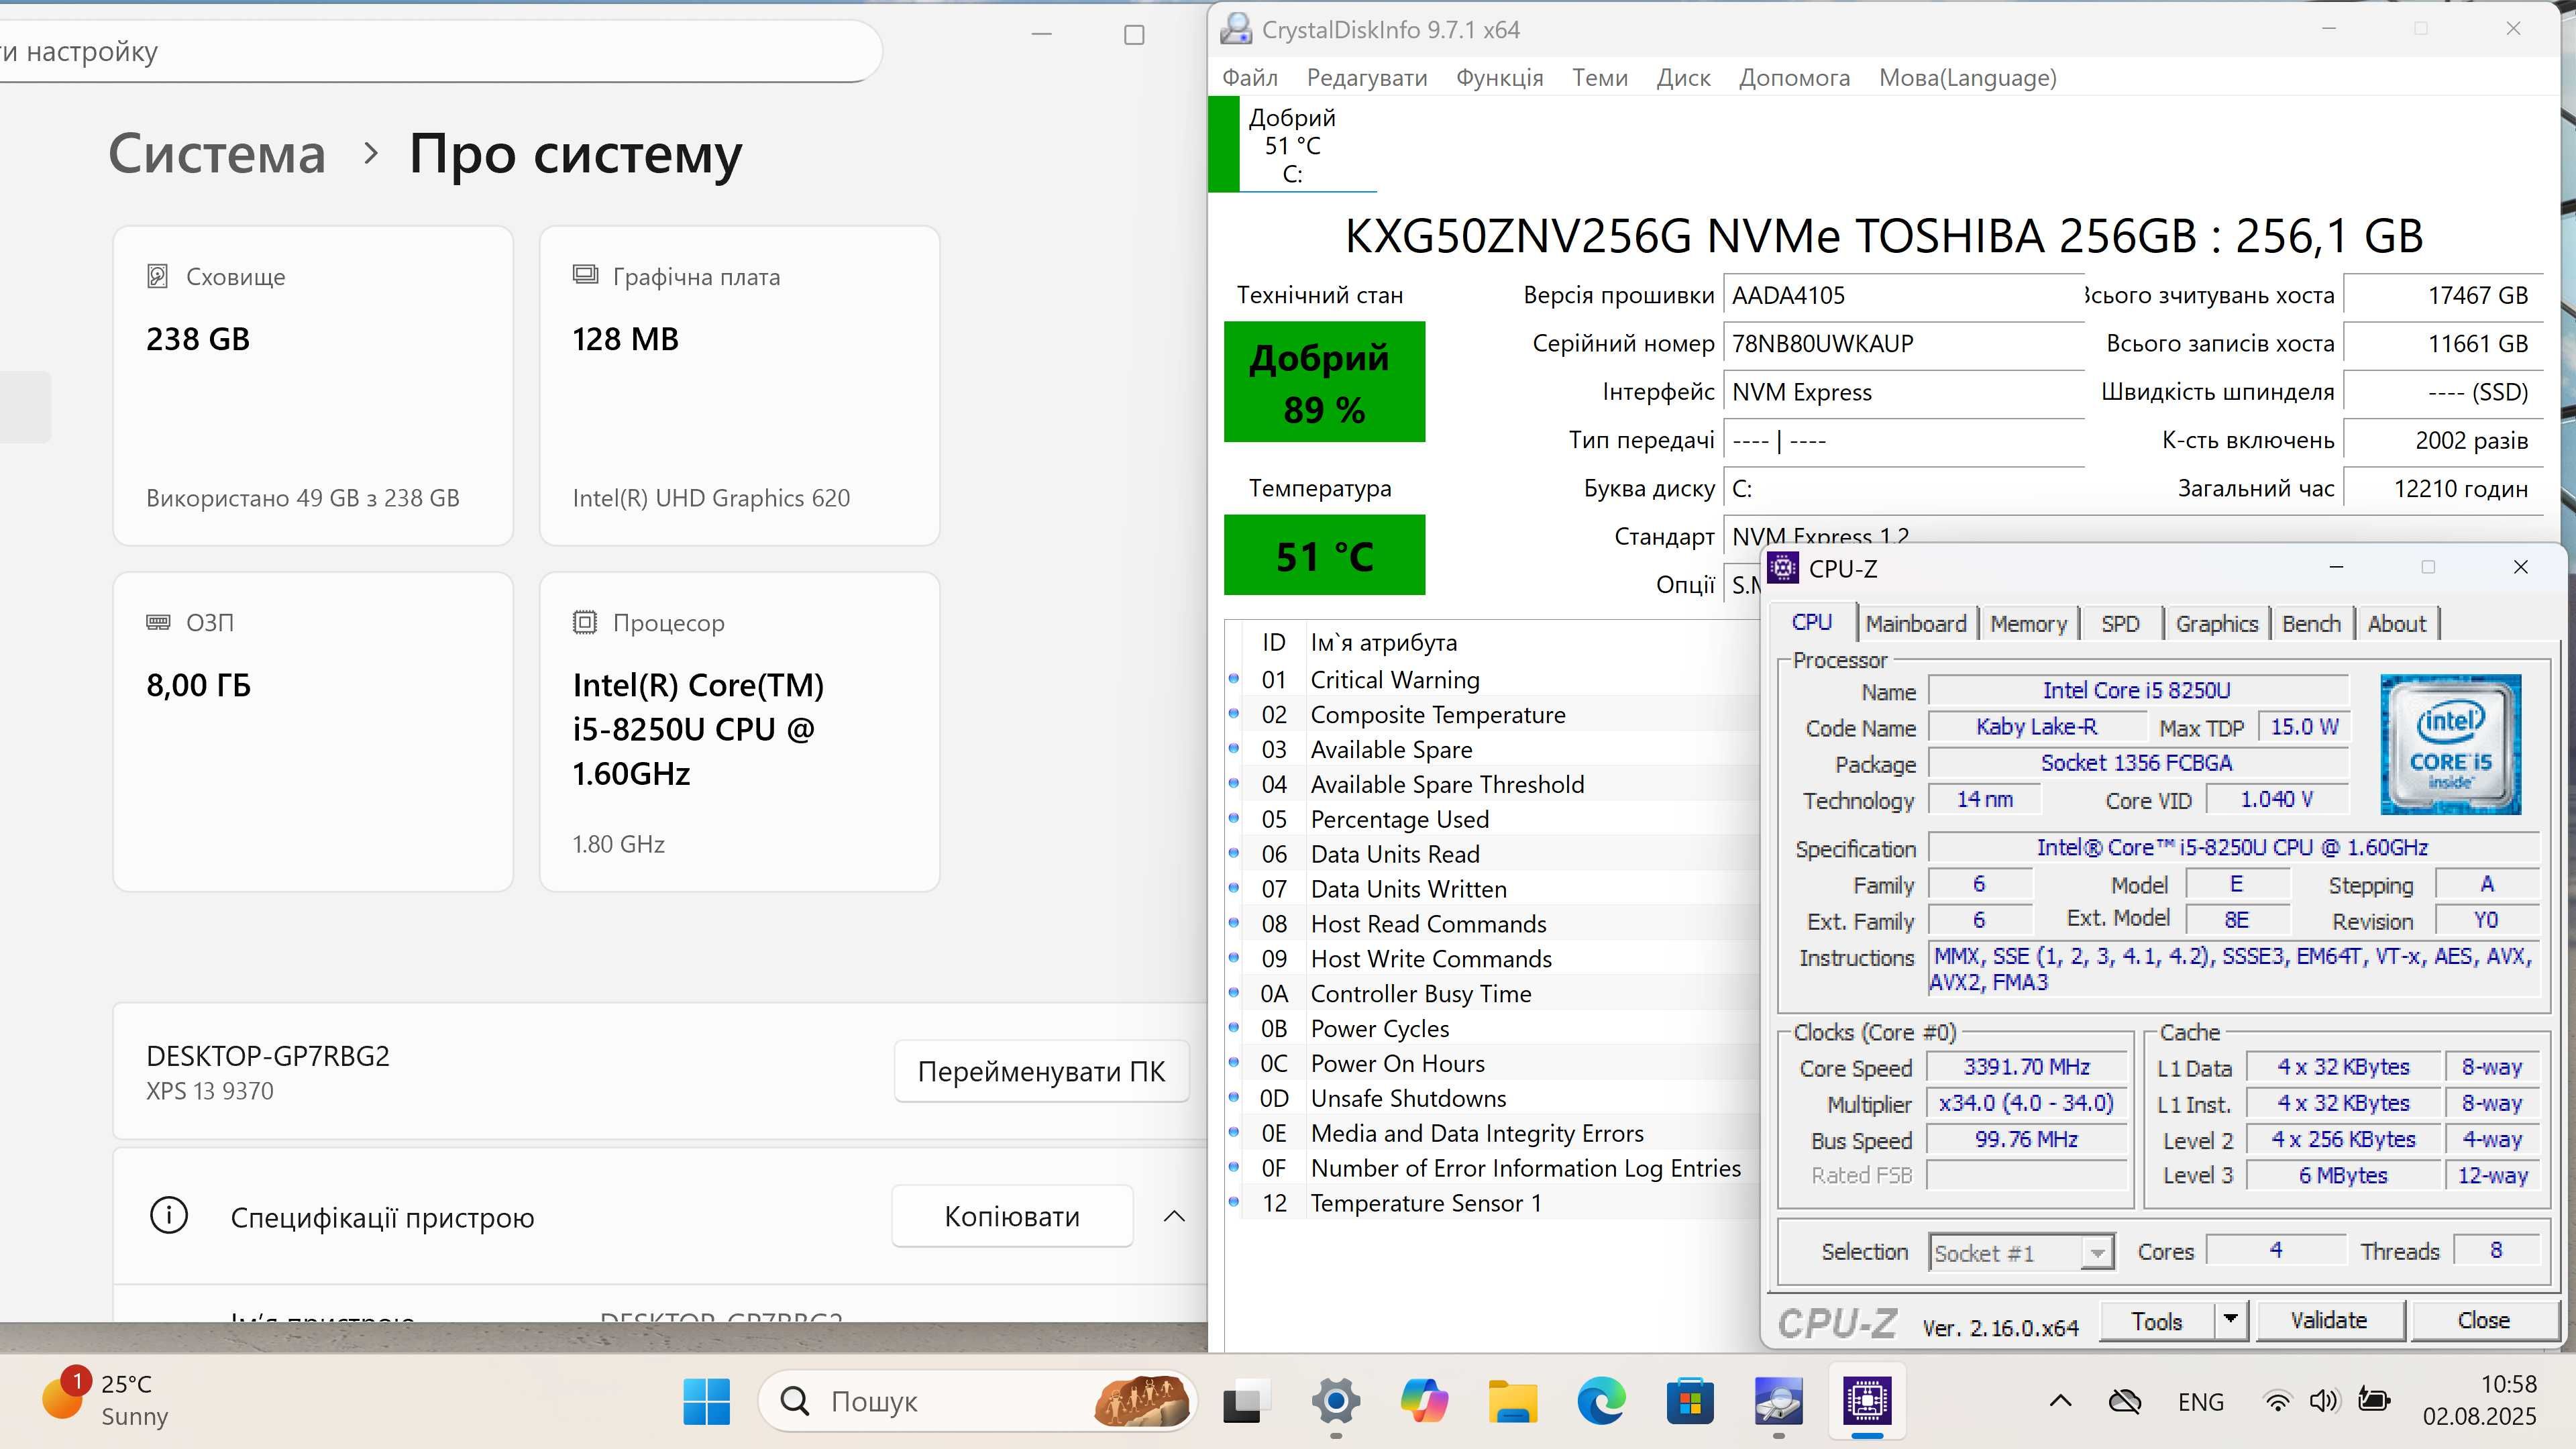Open Microsoft Store from taskbar
This screenshot has height=1449, width=2576.
click(1690, 1401)
